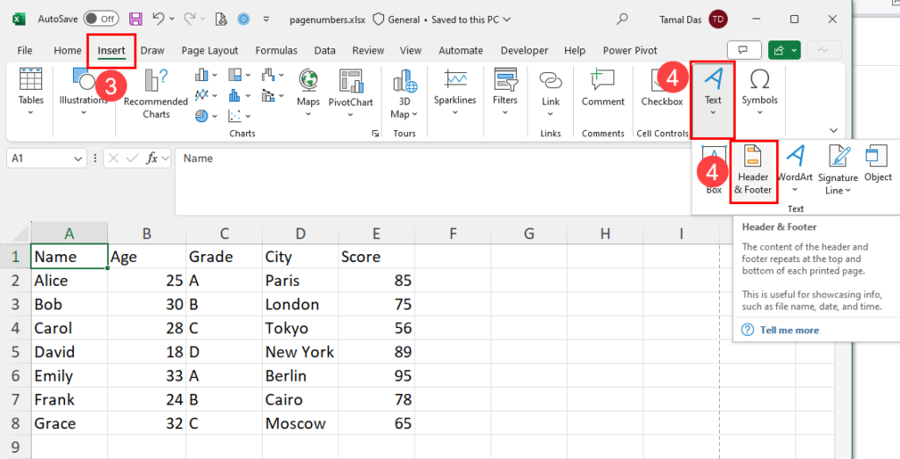The height and width of the screenshot is (459, 900).
Task: Expand the Symbols dropdown
Action: [x=759, y=113]
